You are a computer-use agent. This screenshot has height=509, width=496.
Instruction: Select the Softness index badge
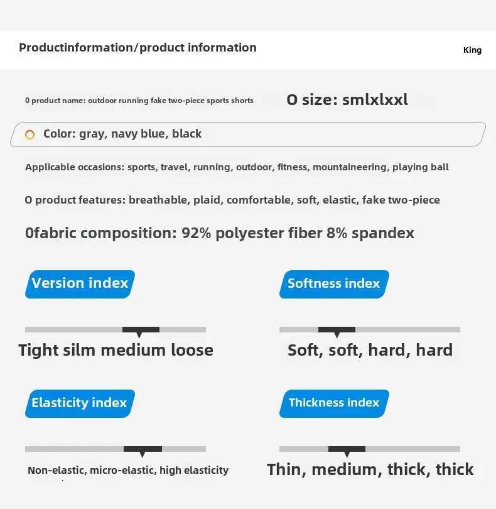click(x=334, y=284)
